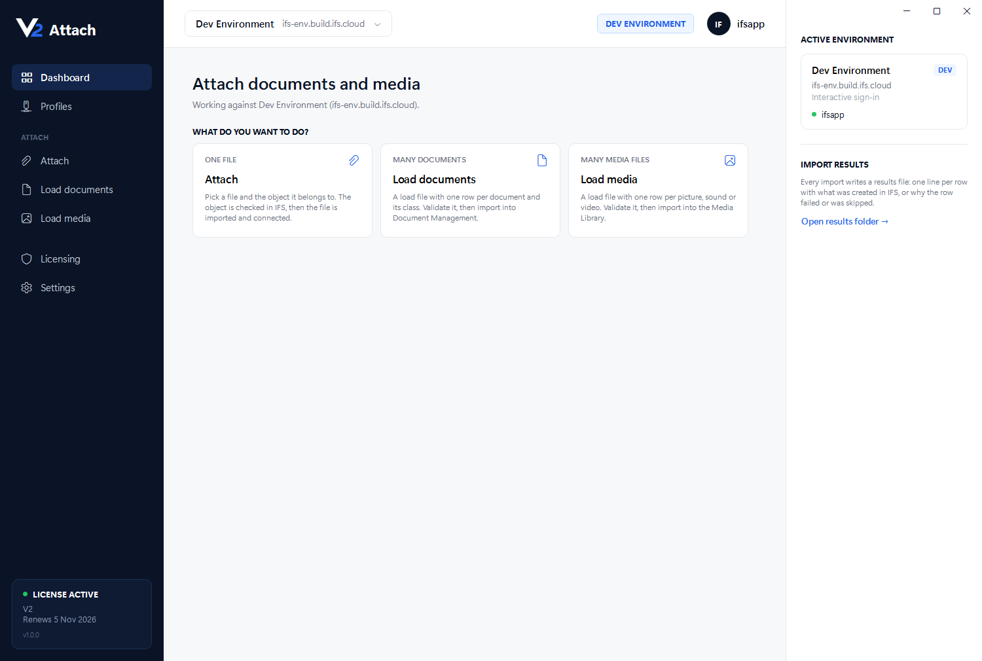Click the ifsapp username in the header
Image resolution: width=982 pixels, height=661 pixels.
tap(751, 24)
